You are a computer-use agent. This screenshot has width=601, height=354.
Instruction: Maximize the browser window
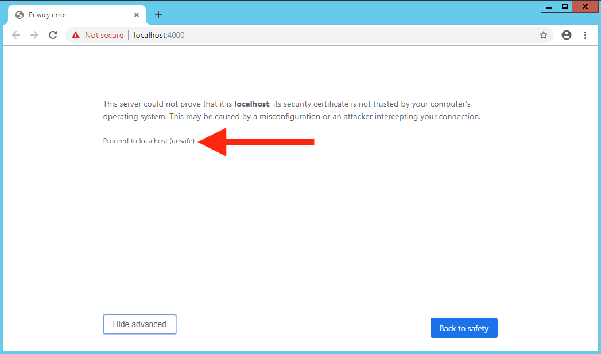[x=565, y=6]
